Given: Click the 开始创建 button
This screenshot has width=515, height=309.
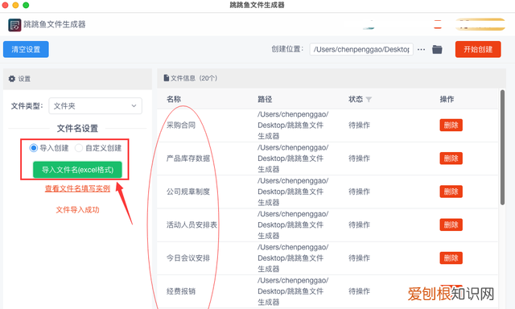Looking at the screenshot, I should 478,49.
